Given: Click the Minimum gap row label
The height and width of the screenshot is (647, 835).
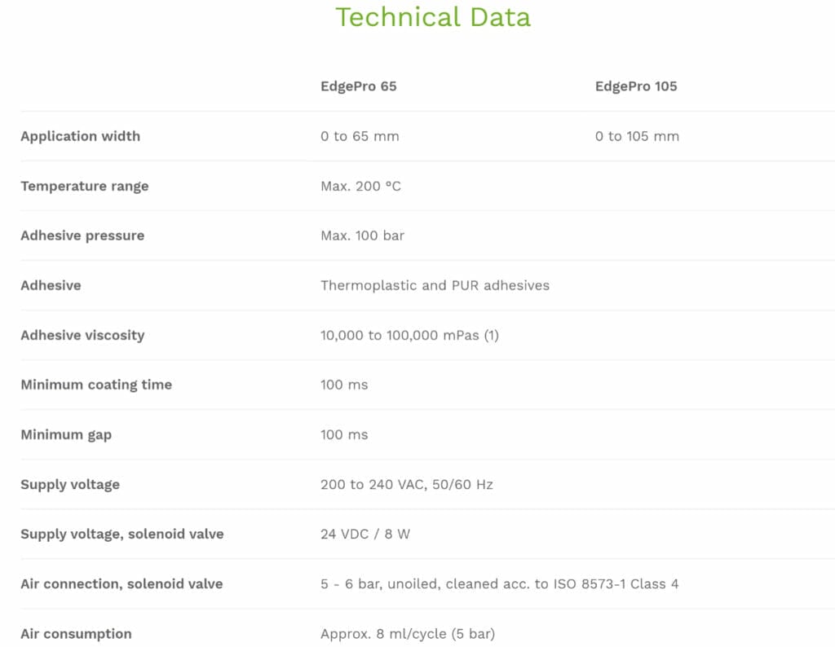Looking at the screenshot, I should coord(66,434).
